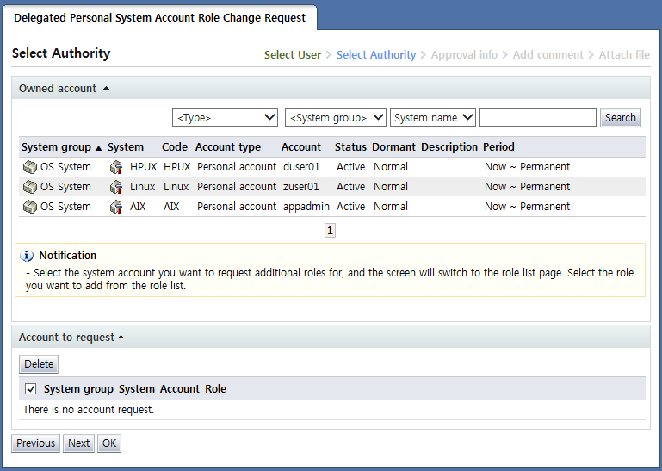Click the AIX system server icon
The height and width of the screenshot is (471, 662).
pos(116,207)
